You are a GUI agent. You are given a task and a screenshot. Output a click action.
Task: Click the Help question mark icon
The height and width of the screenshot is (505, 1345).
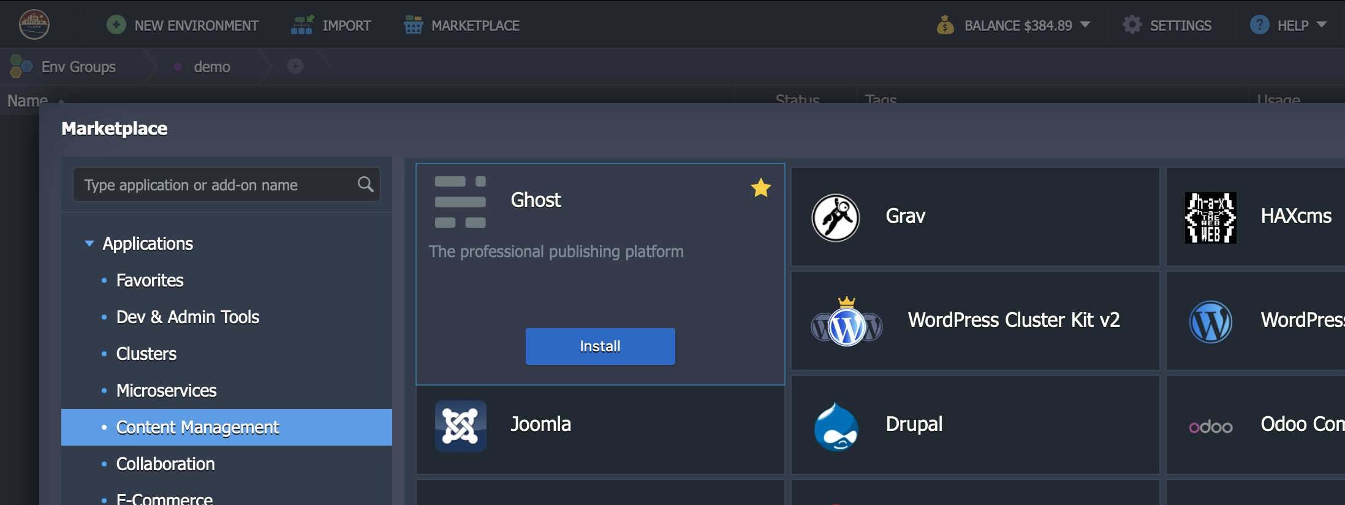[x=1259, y=25]
